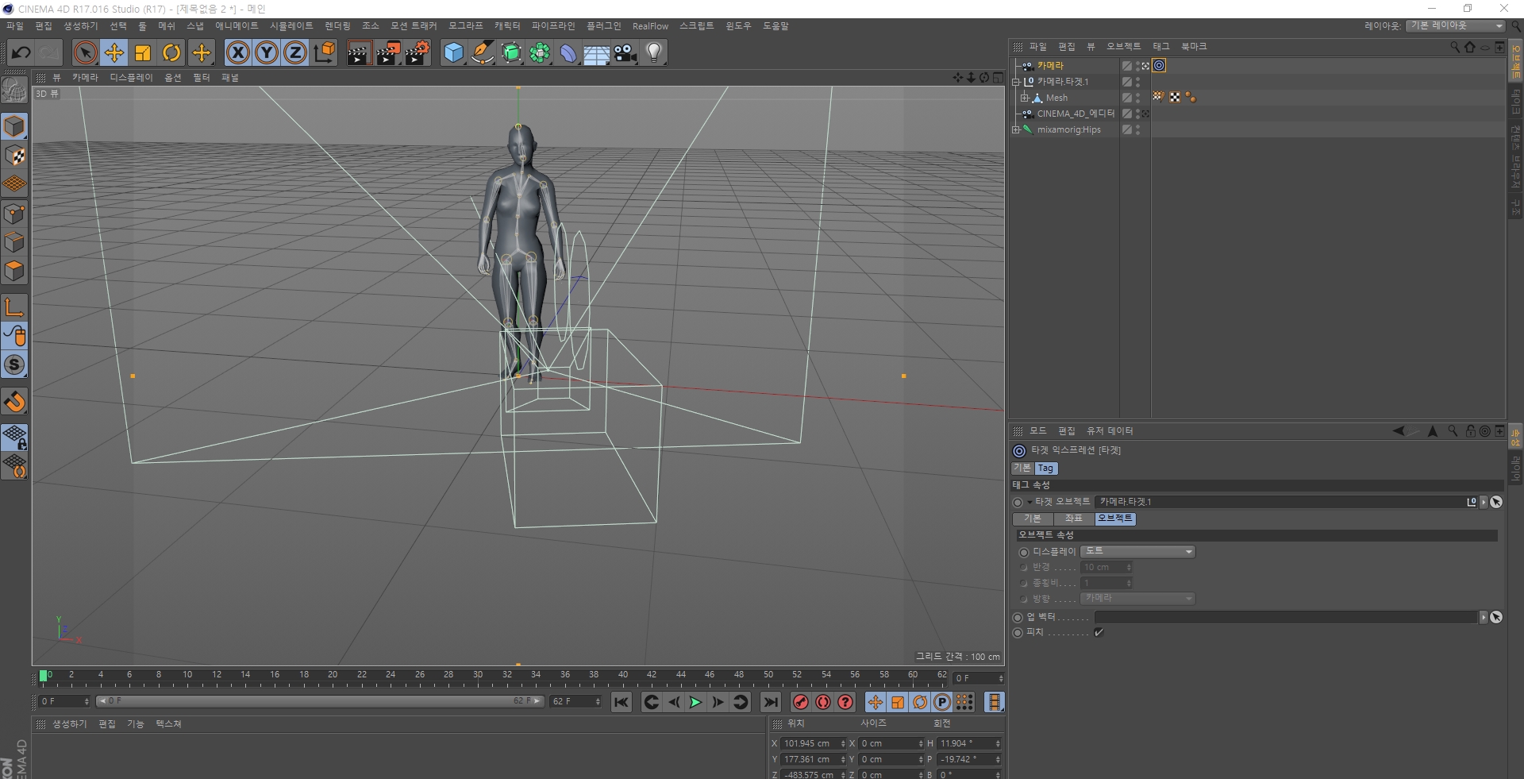The image size is (1524, 779).
Task: Open object manager 태그 menu
Action: [1161, 47]
